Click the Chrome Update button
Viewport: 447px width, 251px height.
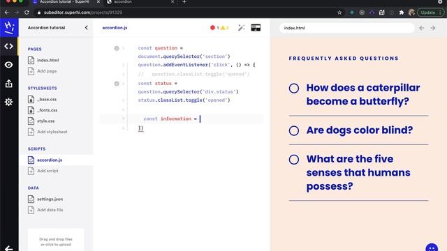pyautogui.click(x=431, y=13)
